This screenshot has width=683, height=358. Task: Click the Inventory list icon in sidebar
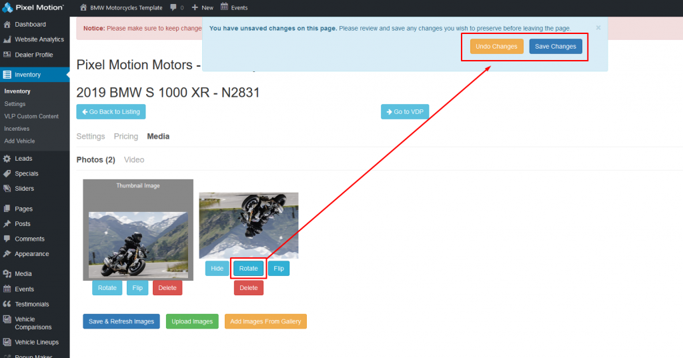pos(7,75)
